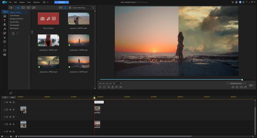Open the 16:9 aspect ratio dropdown
Image resolution: width=257 pixels, height=138 pixels.
[x=252, y=85]
